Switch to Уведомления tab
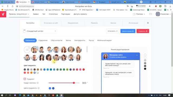 point(73,23)
